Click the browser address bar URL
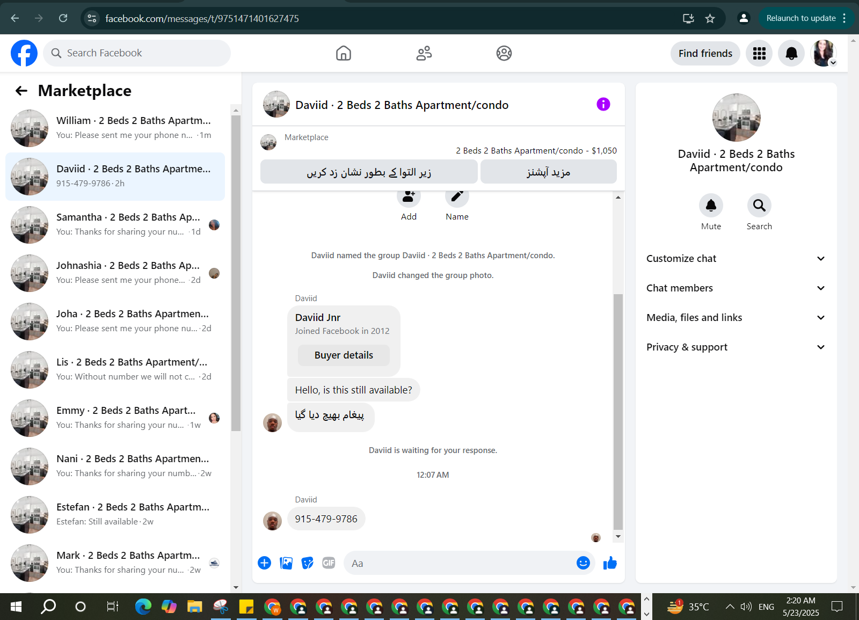Image resolution: width=859 pixels, height=620 pixels. click(202, 18)
